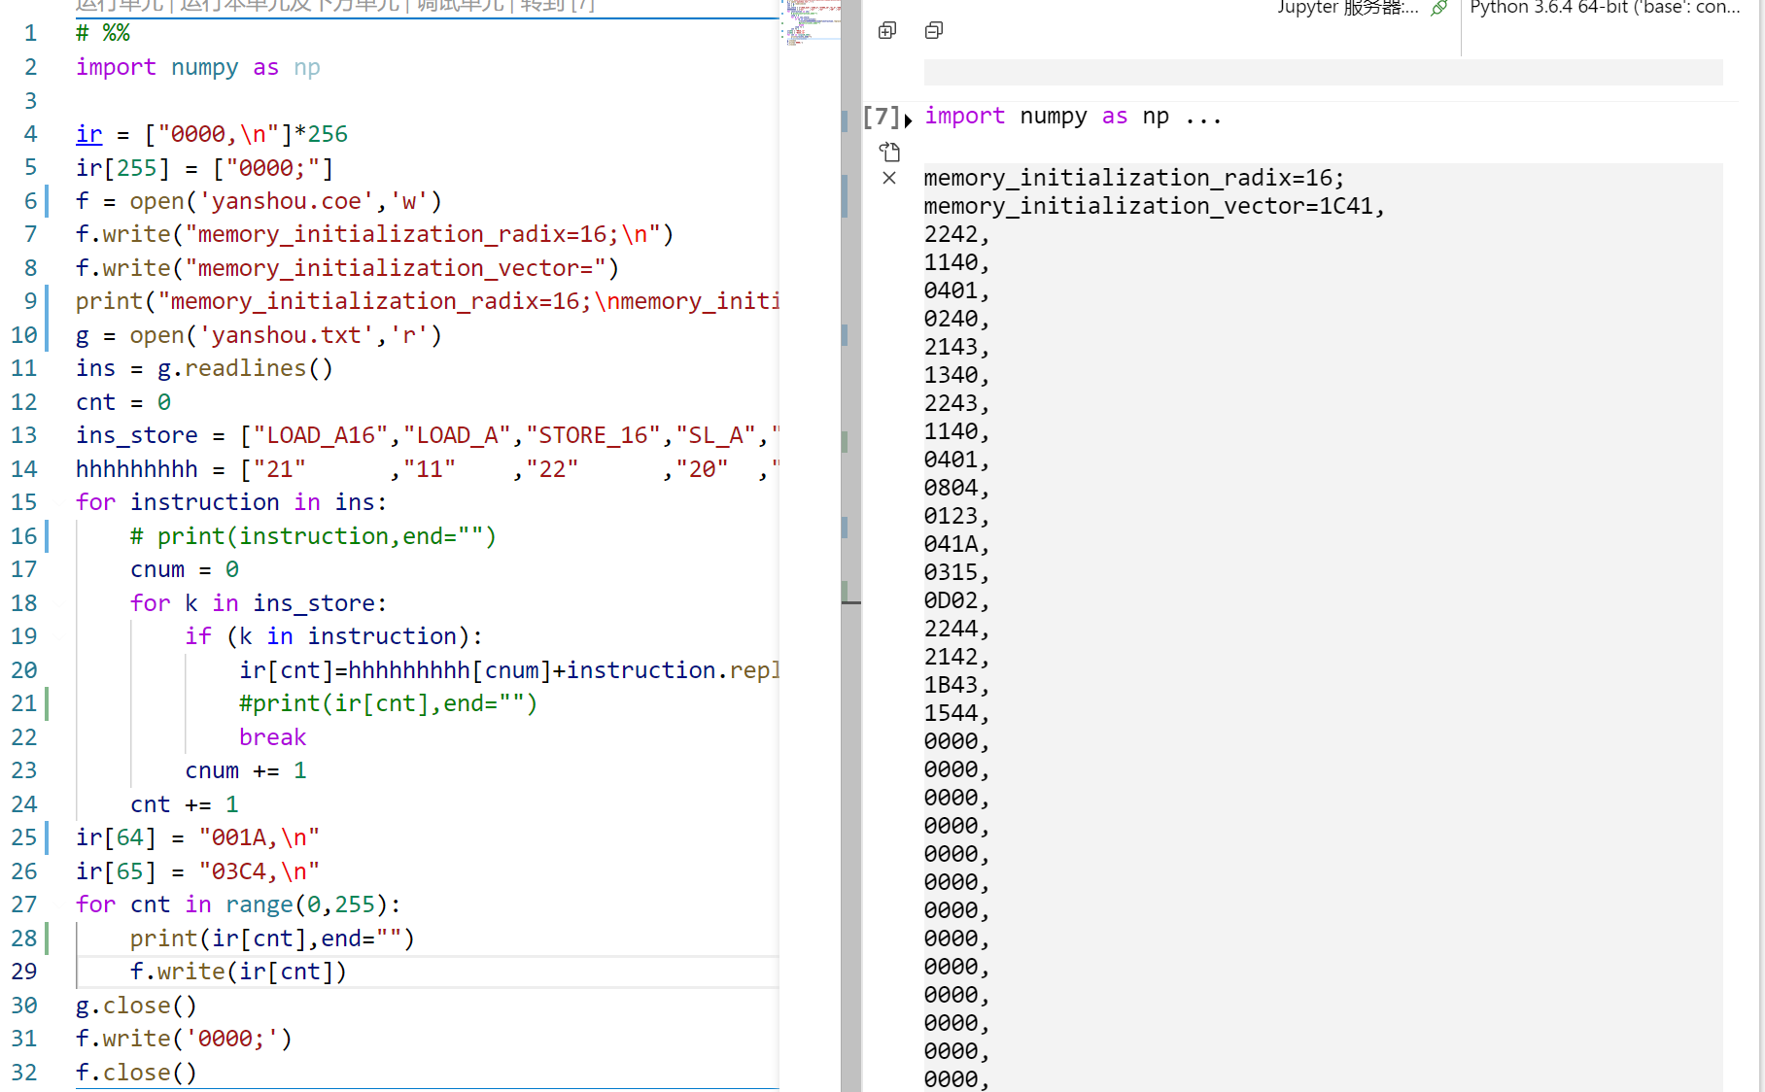This screenshot has height=1092, width=1765.
Task: Click the go-to-source icon under cell 7
Action: point(889,152)
